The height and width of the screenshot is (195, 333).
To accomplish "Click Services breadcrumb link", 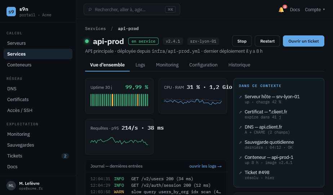I will [x=95, y=29].
